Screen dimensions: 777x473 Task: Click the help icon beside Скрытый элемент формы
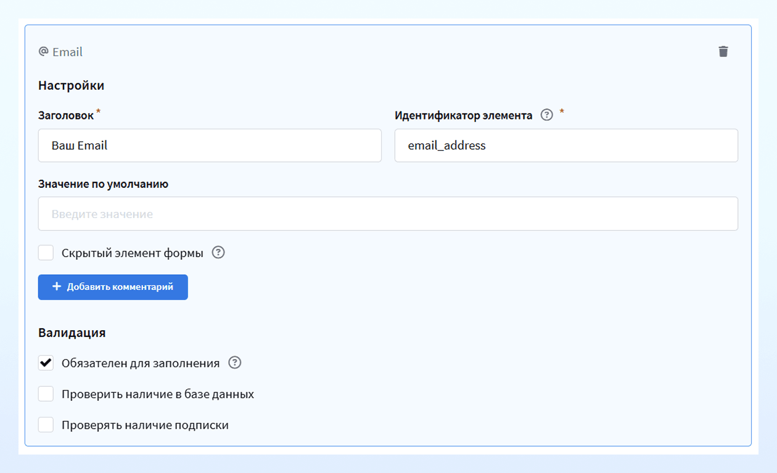[218, 253]
